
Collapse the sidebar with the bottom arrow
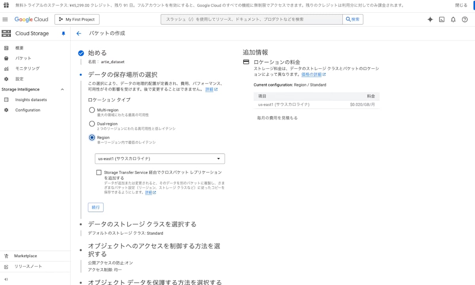tap(6, 279)
